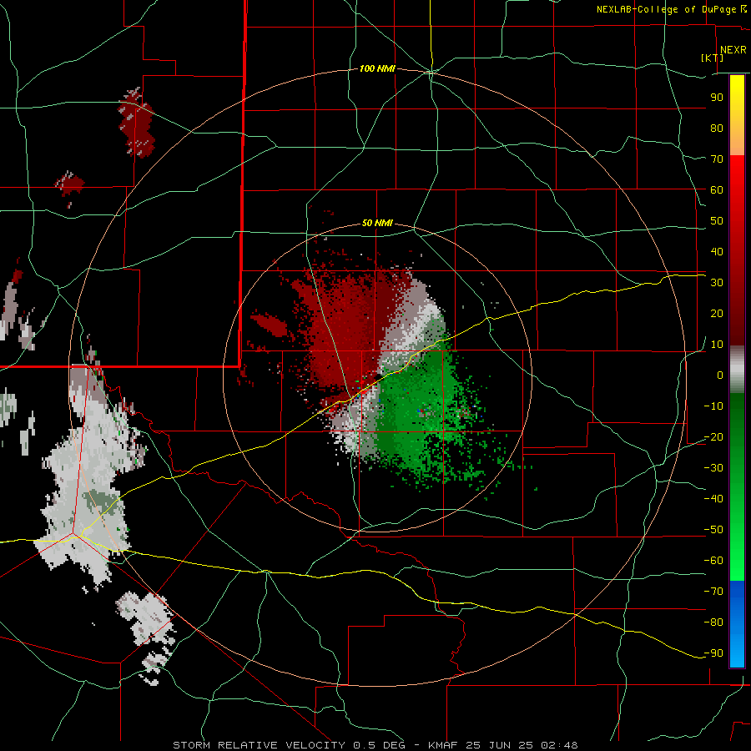This screenshot has height=751, width=751.
Task: Click the 25 JUN 25 02:48 timestamp
Action: click(x=521, y=745)
